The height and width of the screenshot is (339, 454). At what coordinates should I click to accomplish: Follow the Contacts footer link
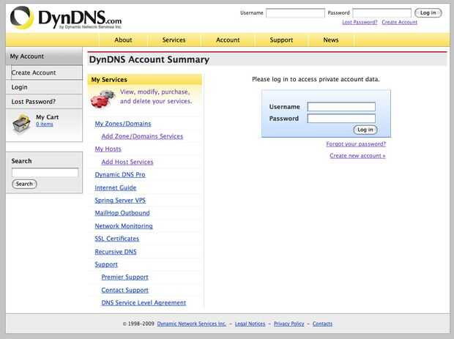[x=322, y=324]
